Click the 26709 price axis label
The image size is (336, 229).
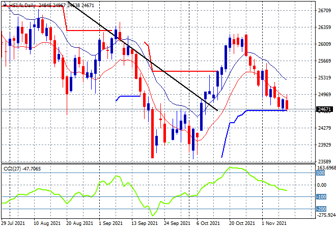324,11
